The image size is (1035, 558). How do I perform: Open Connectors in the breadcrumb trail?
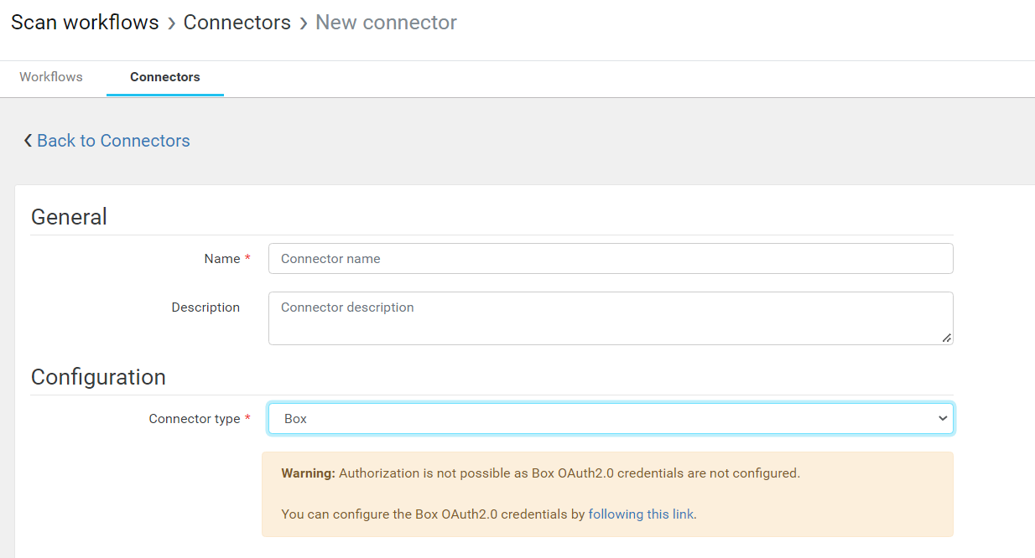(237, 23)
